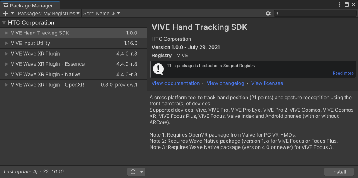
Task: Open the dropdown arrow beside refresh
Action: pyautogui.click(x=142, y=172)
